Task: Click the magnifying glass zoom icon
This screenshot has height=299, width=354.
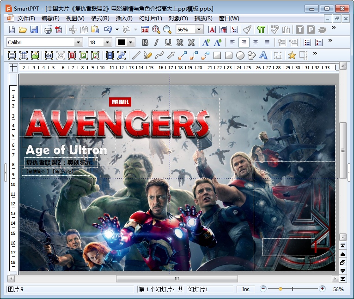Action: click(167, 30)
